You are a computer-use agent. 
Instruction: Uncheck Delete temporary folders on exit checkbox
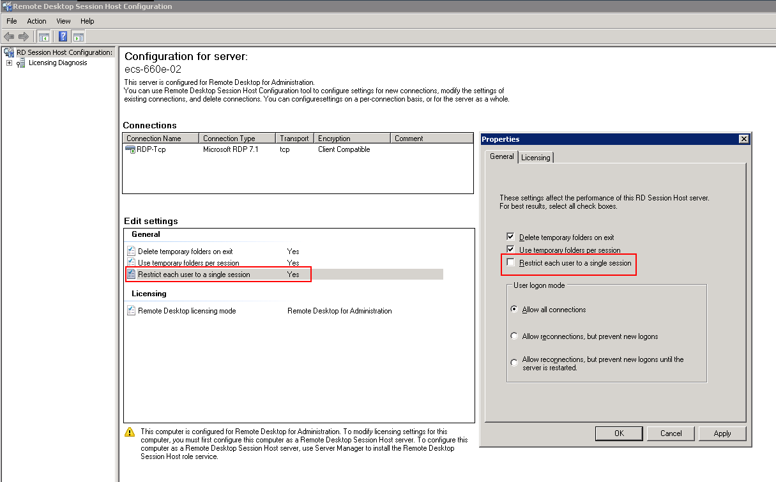click(x=510, y=237)
